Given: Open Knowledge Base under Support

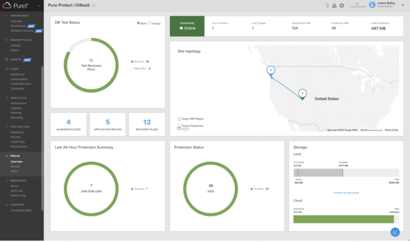Looking at the screenshot, I should (21, 210).
